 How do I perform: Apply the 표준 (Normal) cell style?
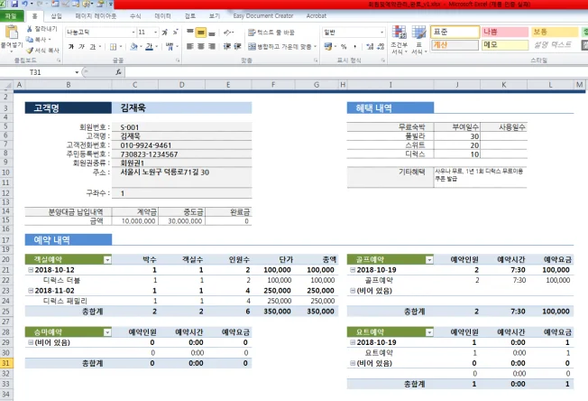[455, 32]
